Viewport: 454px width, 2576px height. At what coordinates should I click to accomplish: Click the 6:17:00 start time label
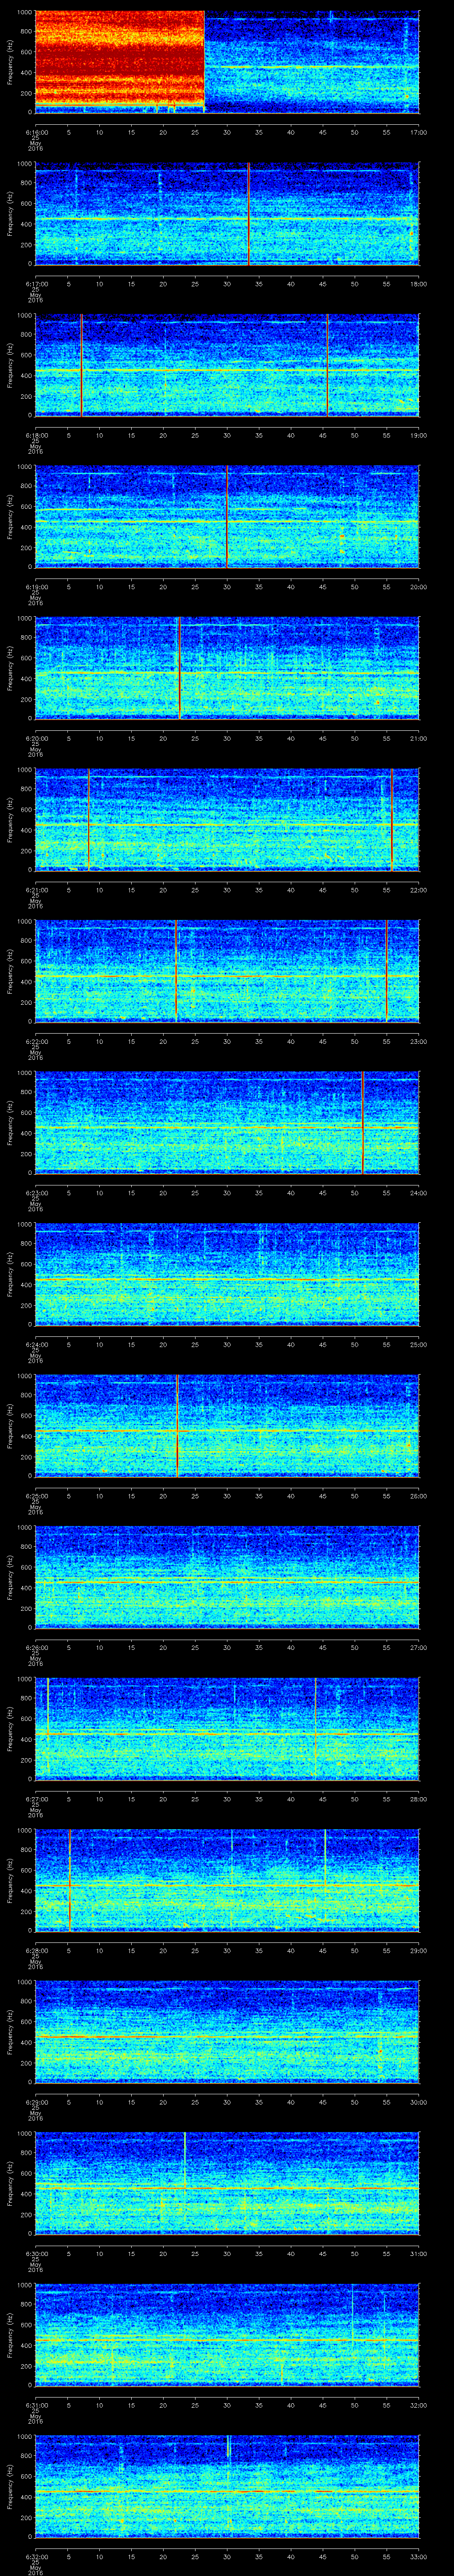(36, 284)
